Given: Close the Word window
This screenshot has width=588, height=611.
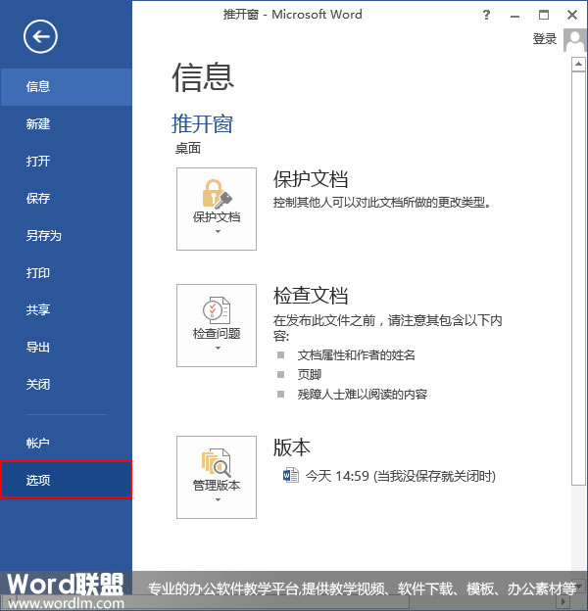Looking at the screenshot, I should (572, 15).
